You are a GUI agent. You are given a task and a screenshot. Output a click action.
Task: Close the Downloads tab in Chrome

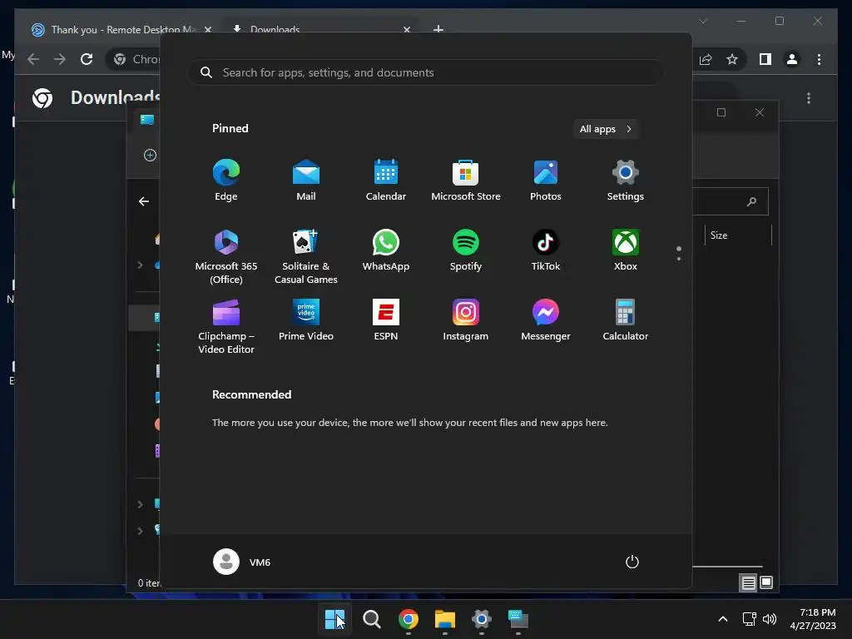point(406,29)
